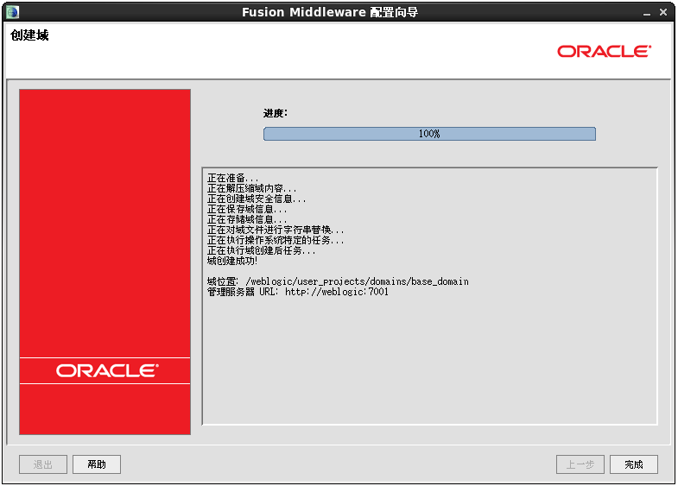Click the white ORACLE logo on red panel
The width and height of the screenshot is (678, 486).
107,370
